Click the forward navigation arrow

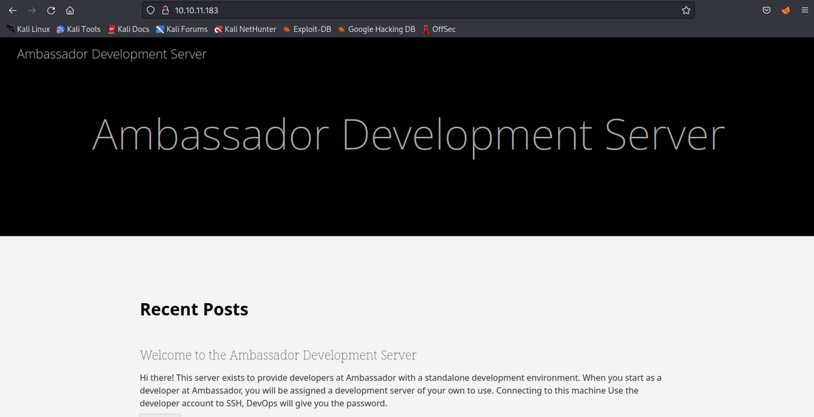(31, 10)
